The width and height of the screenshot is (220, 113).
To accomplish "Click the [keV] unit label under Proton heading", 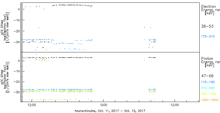I will [210, 65].
